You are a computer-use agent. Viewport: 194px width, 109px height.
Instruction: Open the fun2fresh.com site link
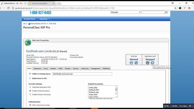click(35, 51)
